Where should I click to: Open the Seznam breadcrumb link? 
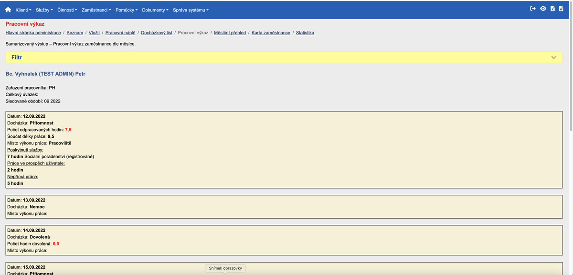(74, 32)
